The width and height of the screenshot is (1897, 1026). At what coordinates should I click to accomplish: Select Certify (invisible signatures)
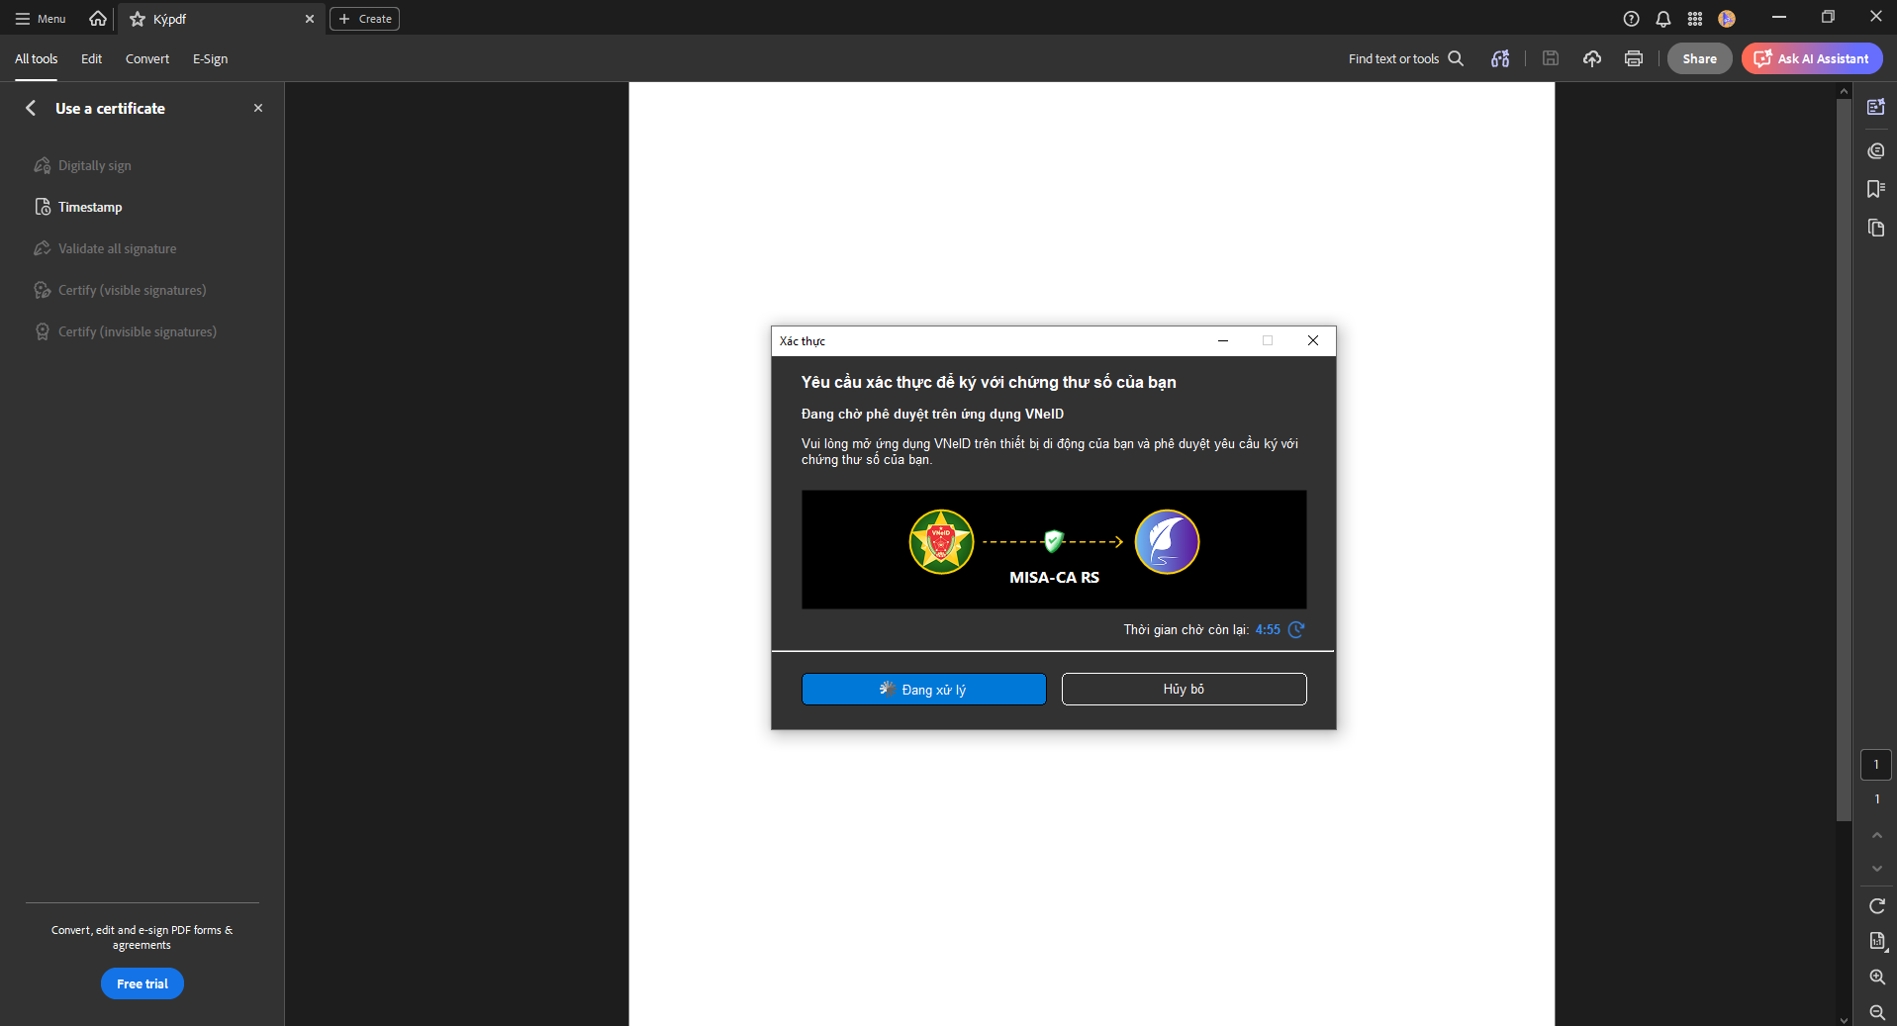tap(126, 331)
